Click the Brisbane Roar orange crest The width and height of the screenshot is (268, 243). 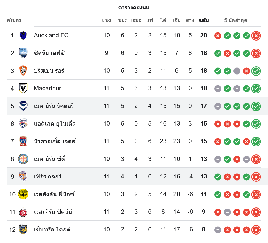pos(23,71)
